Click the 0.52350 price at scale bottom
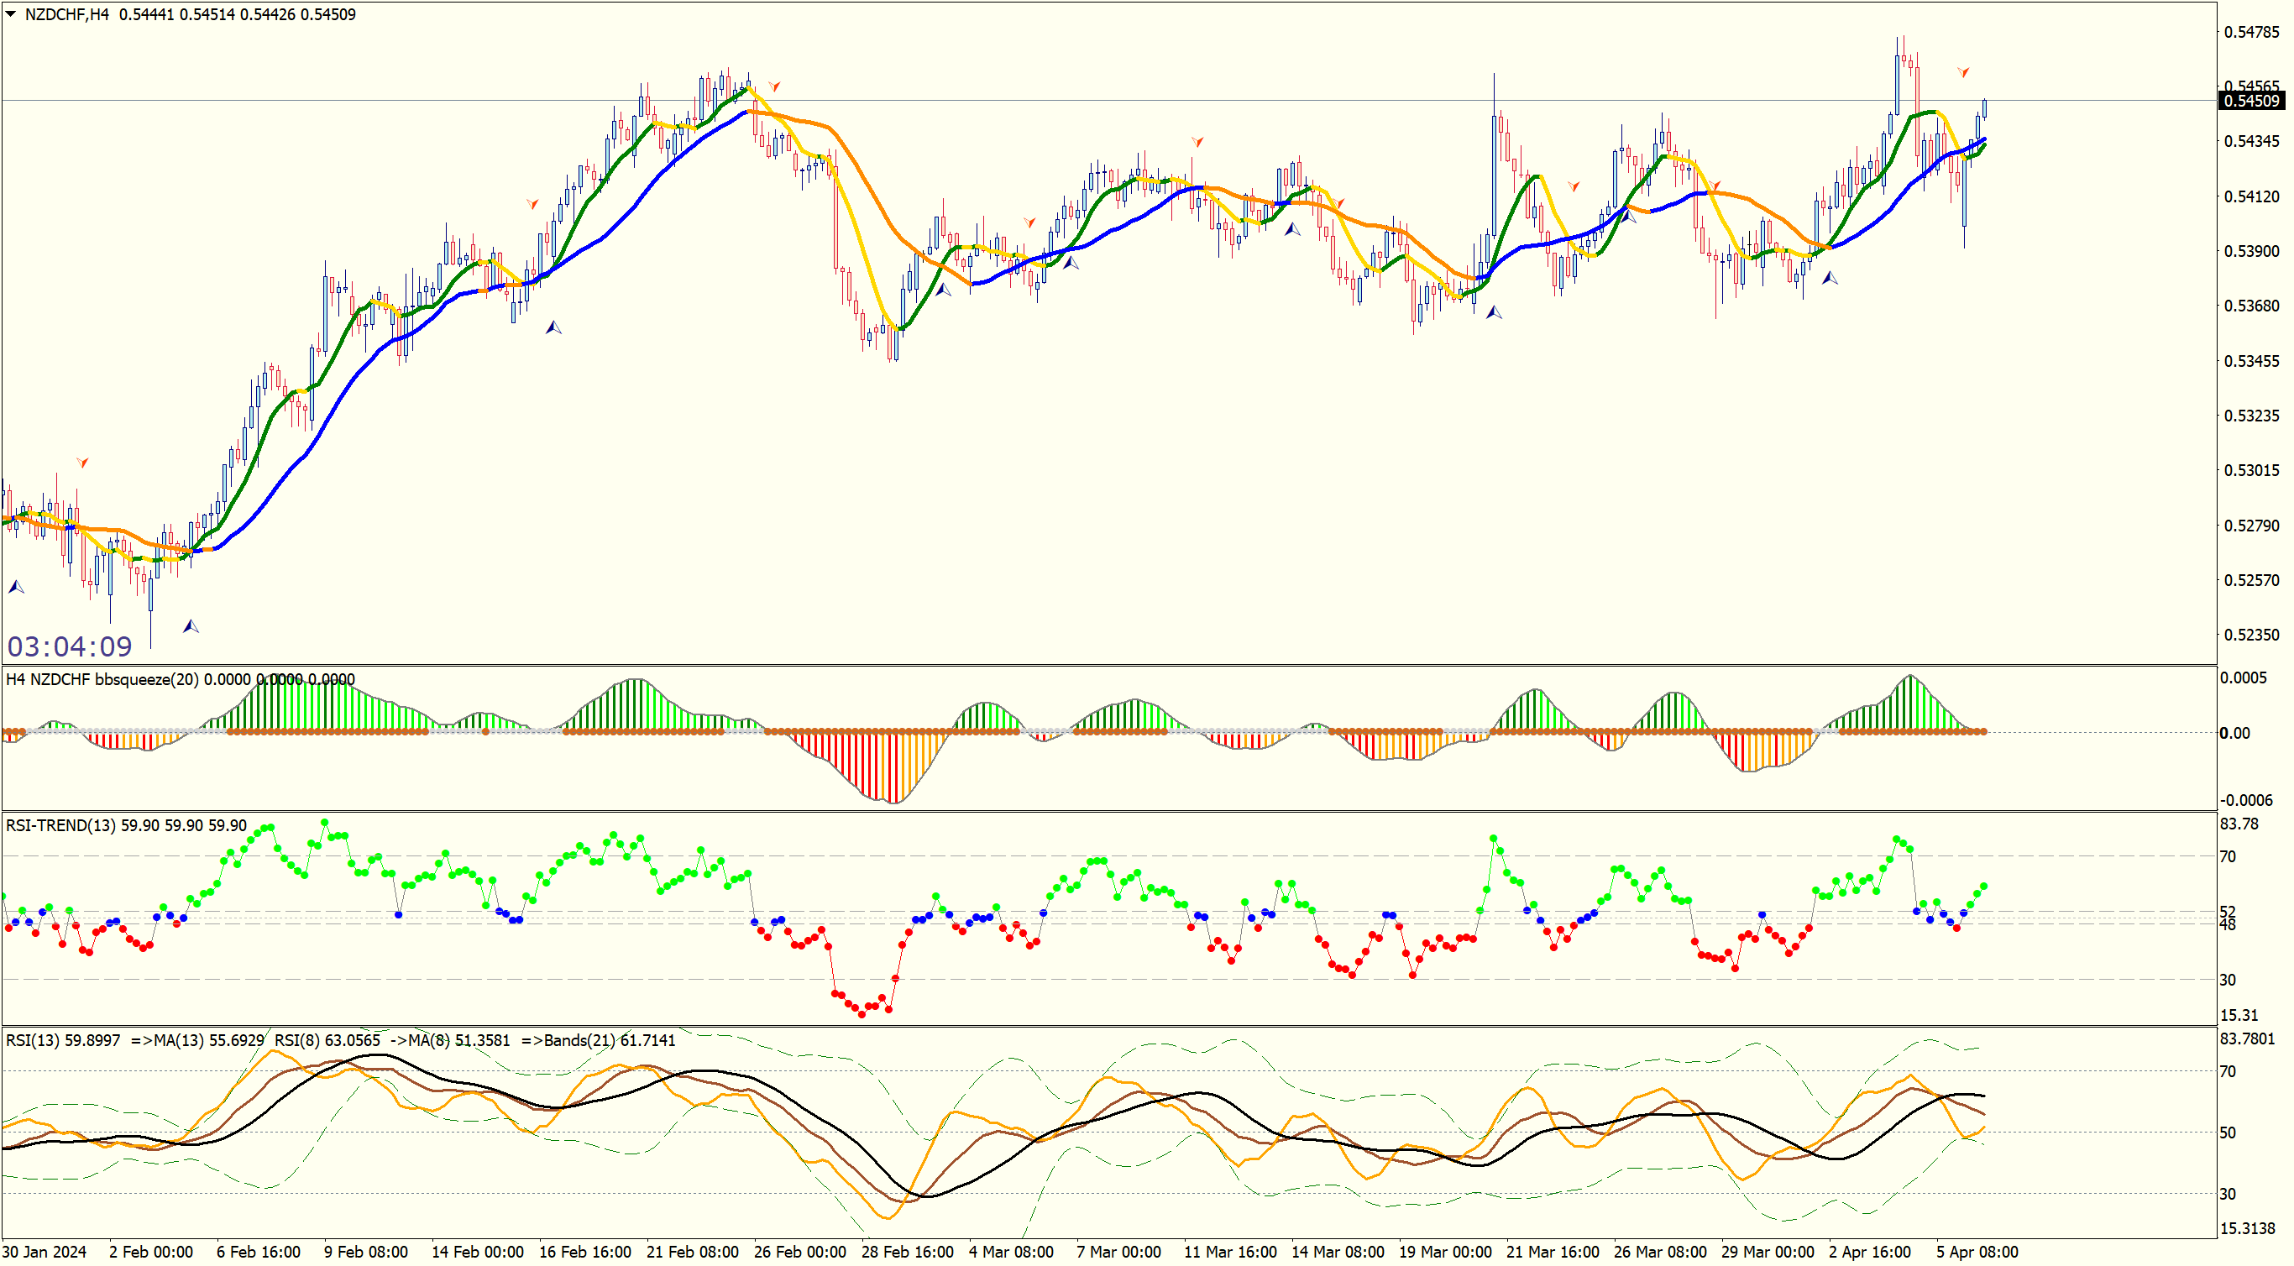Viewport: 2294px width, 1266px height. (x=2251, y=634)
